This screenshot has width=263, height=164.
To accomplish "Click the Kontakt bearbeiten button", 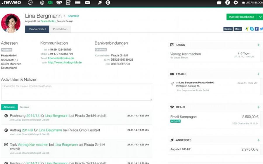I will click(242, 17).
